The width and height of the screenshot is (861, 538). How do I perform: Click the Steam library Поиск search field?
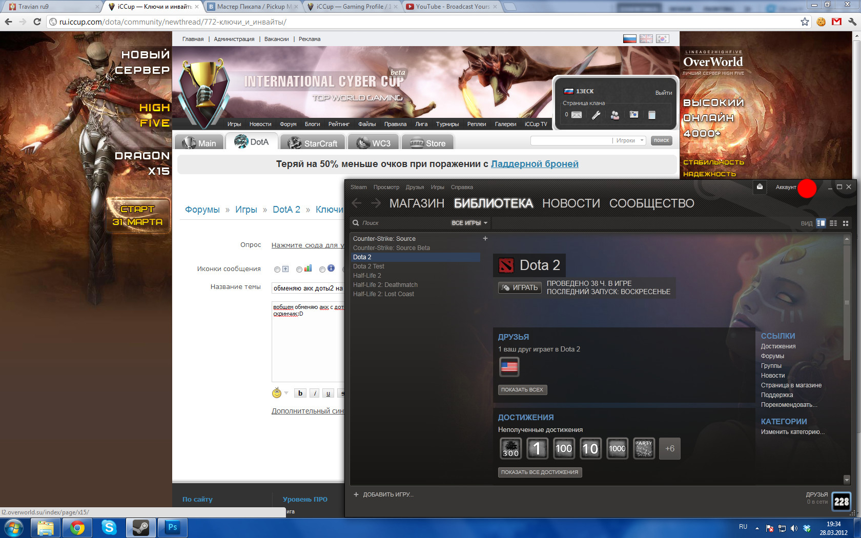400,223
